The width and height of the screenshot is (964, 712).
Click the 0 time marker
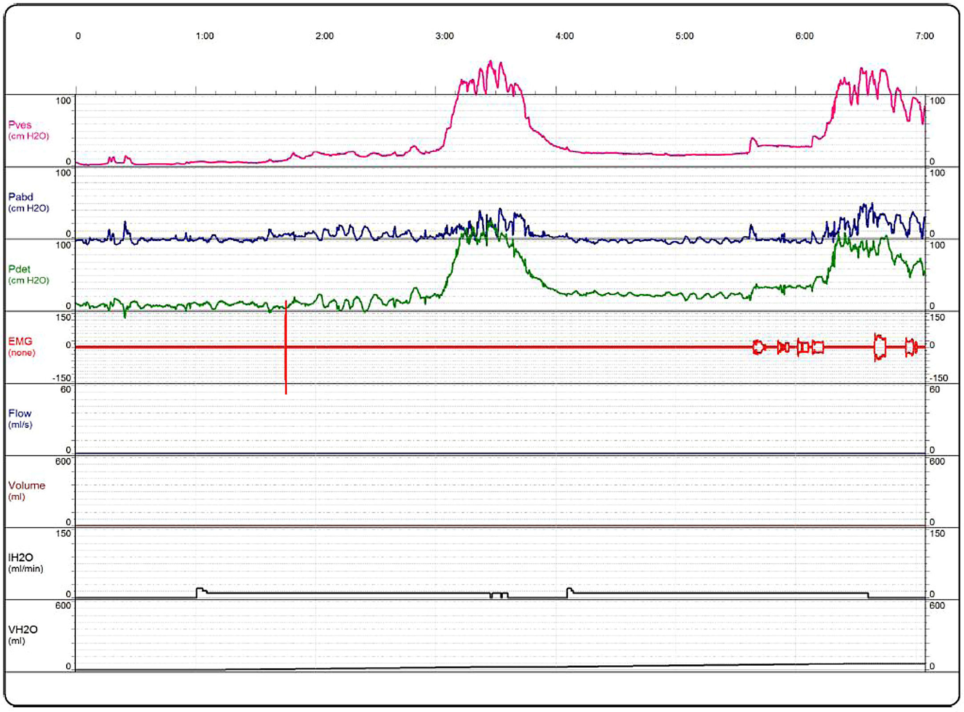[78, 36]
